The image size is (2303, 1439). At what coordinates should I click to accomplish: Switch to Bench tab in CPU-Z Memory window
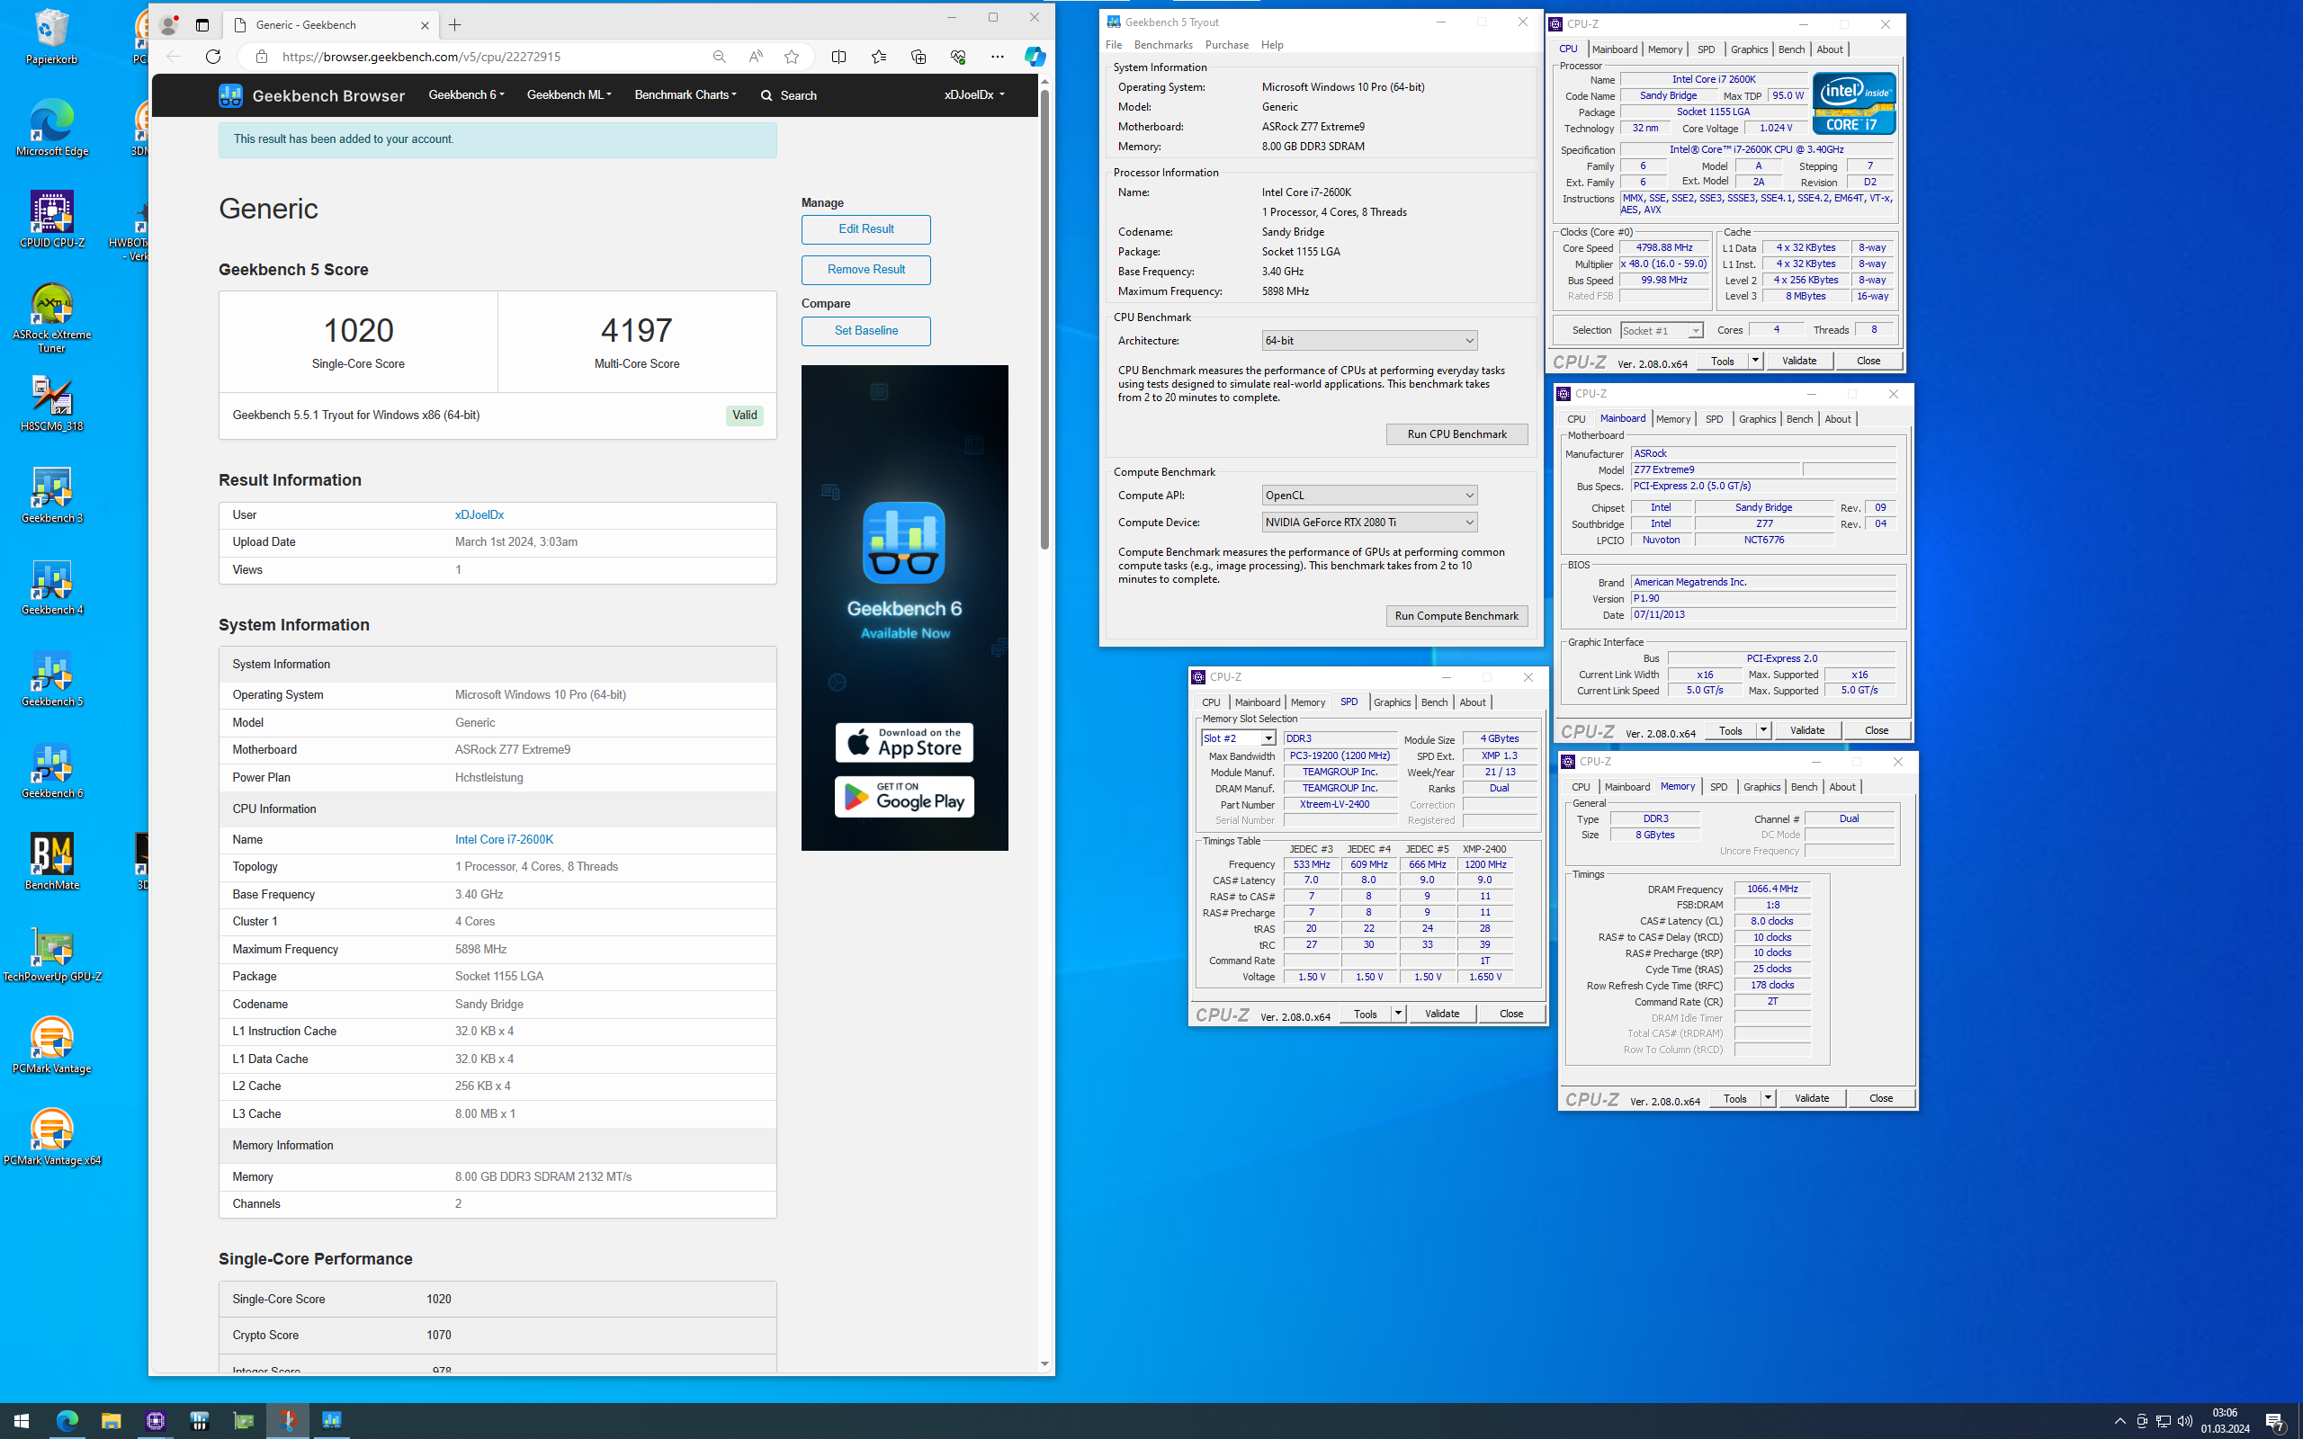(1804, 787)
